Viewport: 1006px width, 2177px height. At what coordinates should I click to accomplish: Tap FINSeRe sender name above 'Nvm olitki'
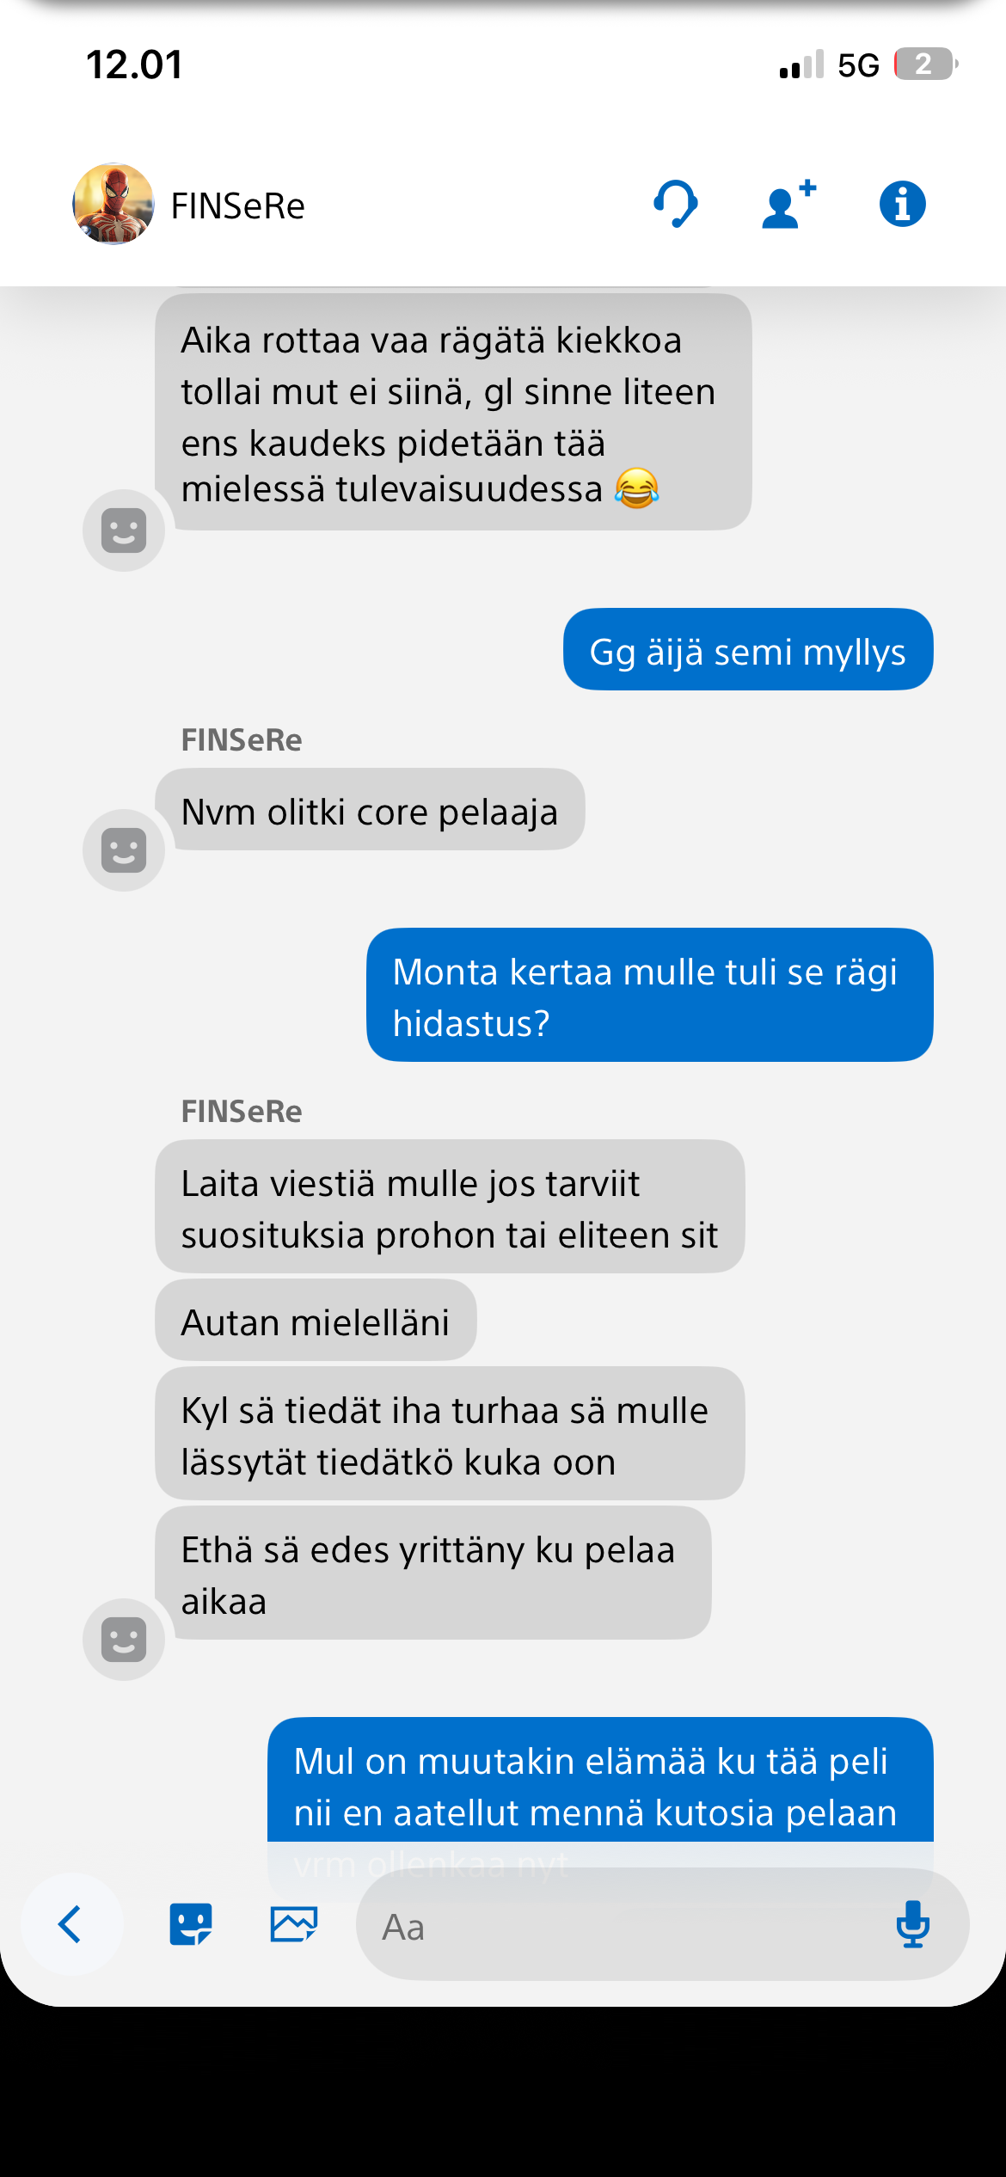tap(242, 740)
